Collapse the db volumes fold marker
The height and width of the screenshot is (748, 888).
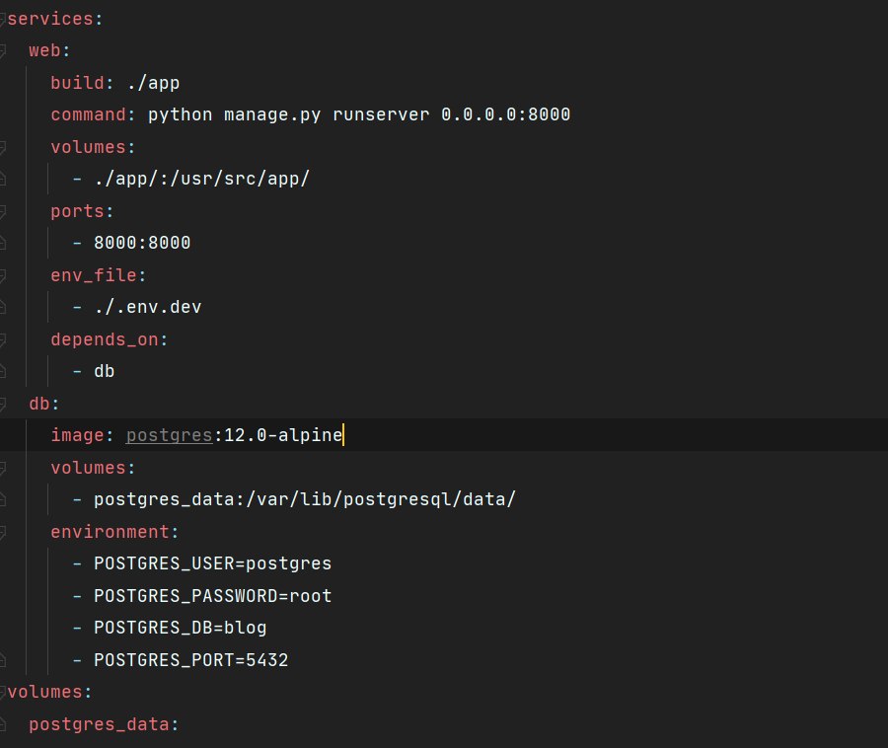[2, 469]
